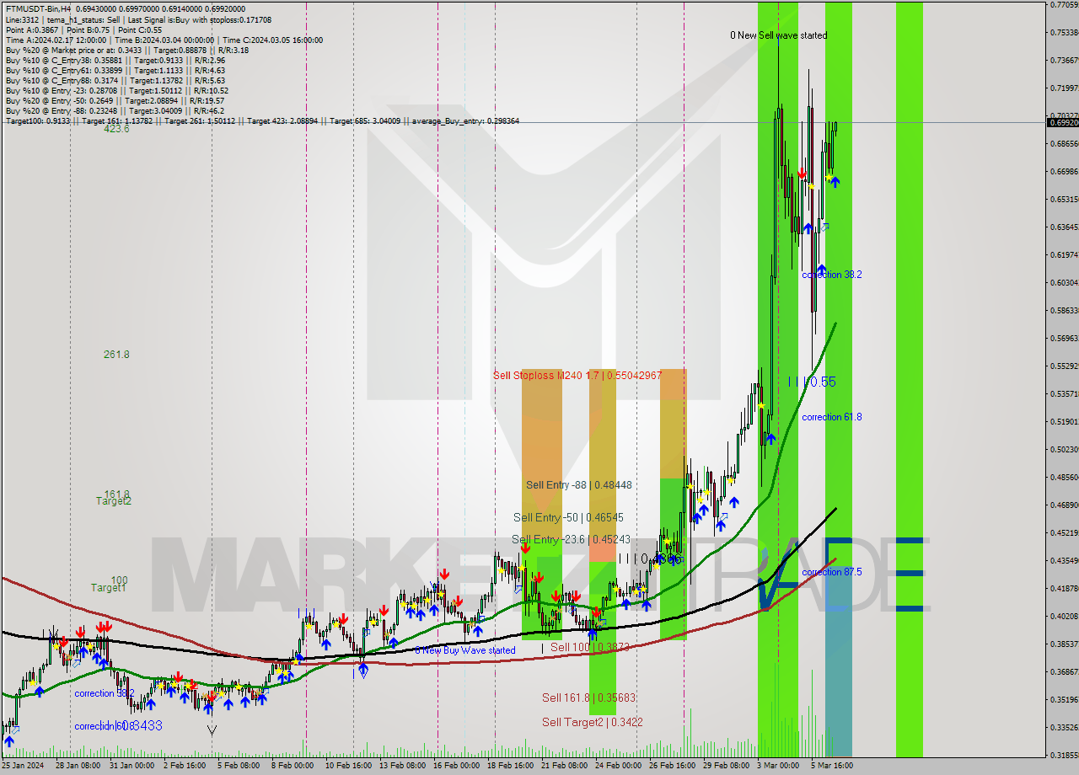Click the 0.6531 price axis label
Image resolution: width=1079 pixels, height=775 pixels.
1064,199
